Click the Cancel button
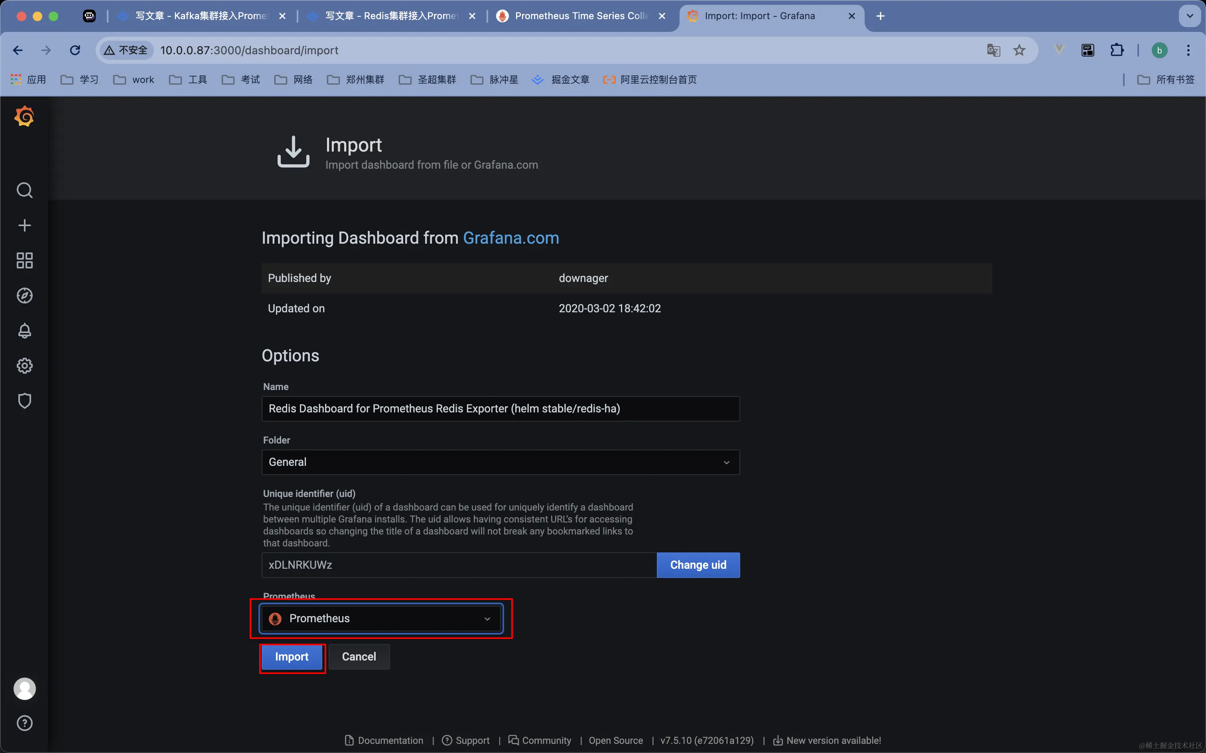This screenshot has height=753, width=1206. (359, 657)
